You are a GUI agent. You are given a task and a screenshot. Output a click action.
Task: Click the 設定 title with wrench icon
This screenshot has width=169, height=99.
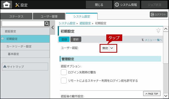click(22, 5)
